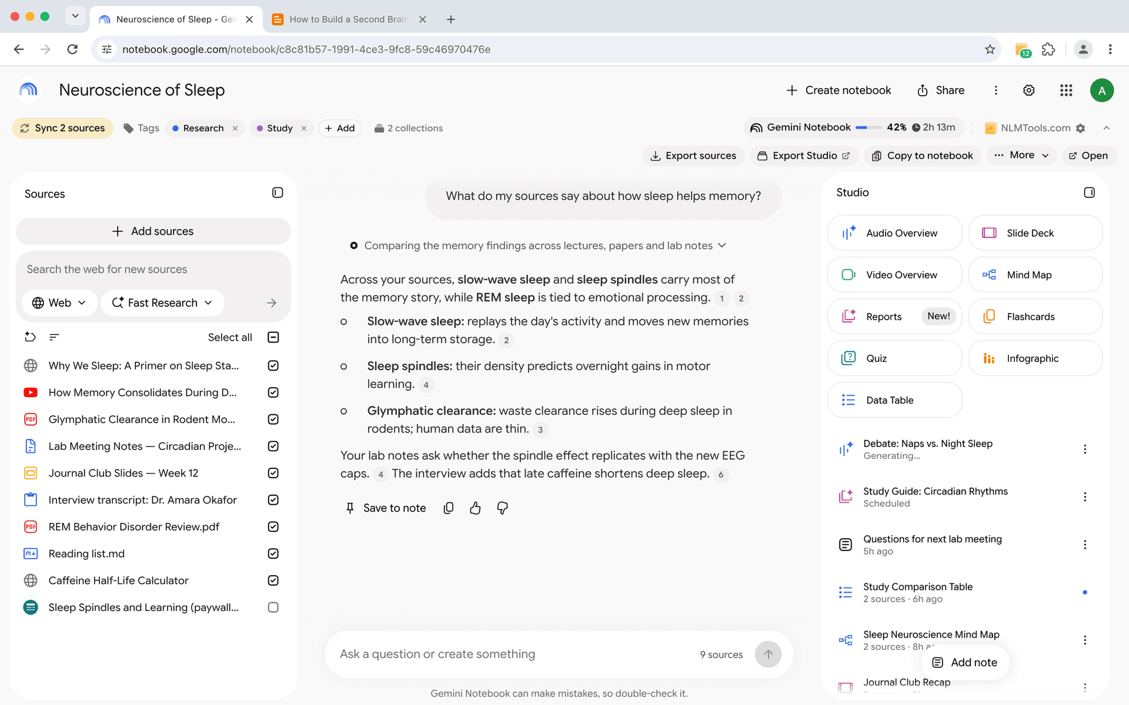
Task: Open options for Debate: Naps vs. Night Sleep
Action: pyautogui.click(x=1085, y=449)
